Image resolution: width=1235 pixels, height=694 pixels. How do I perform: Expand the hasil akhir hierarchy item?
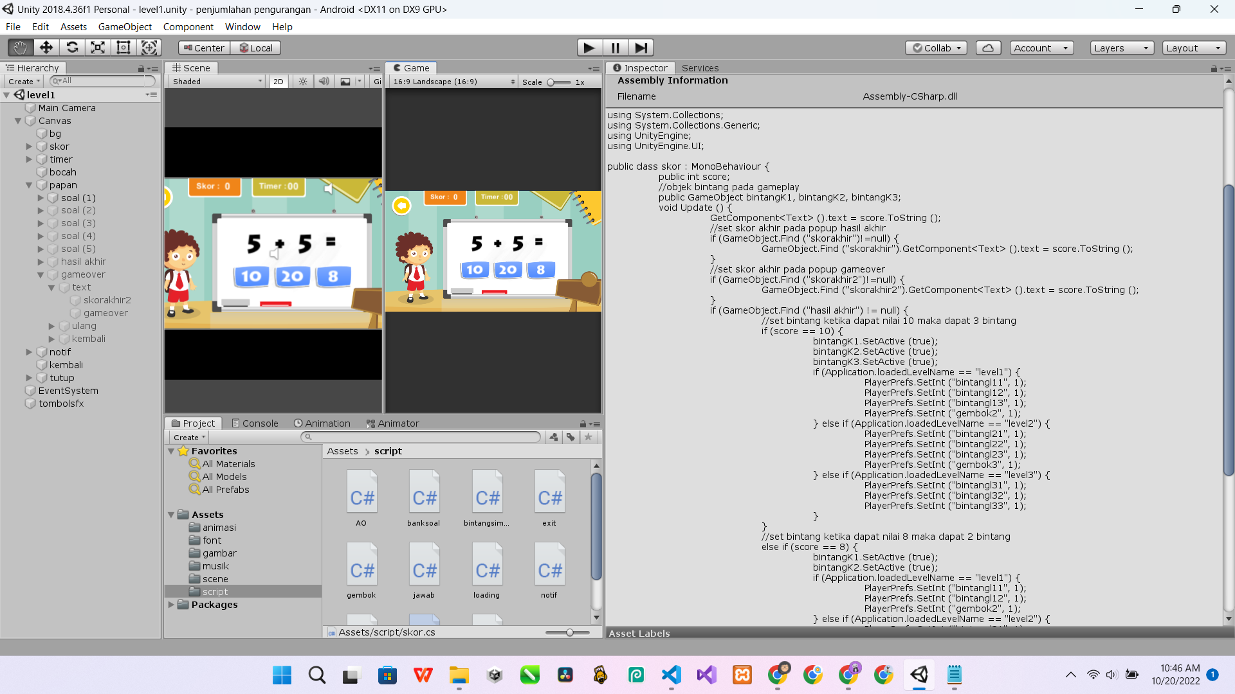(x=41, y=262)
